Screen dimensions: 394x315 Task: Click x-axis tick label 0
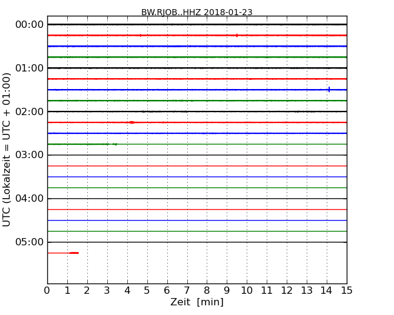(x=47, y=290)
